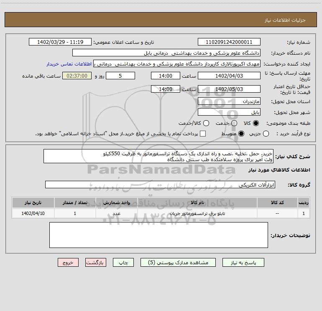The height and width of the screenshot is (311, 322).
Task: Select the کالا radio button
Action: tap(256, 123)
